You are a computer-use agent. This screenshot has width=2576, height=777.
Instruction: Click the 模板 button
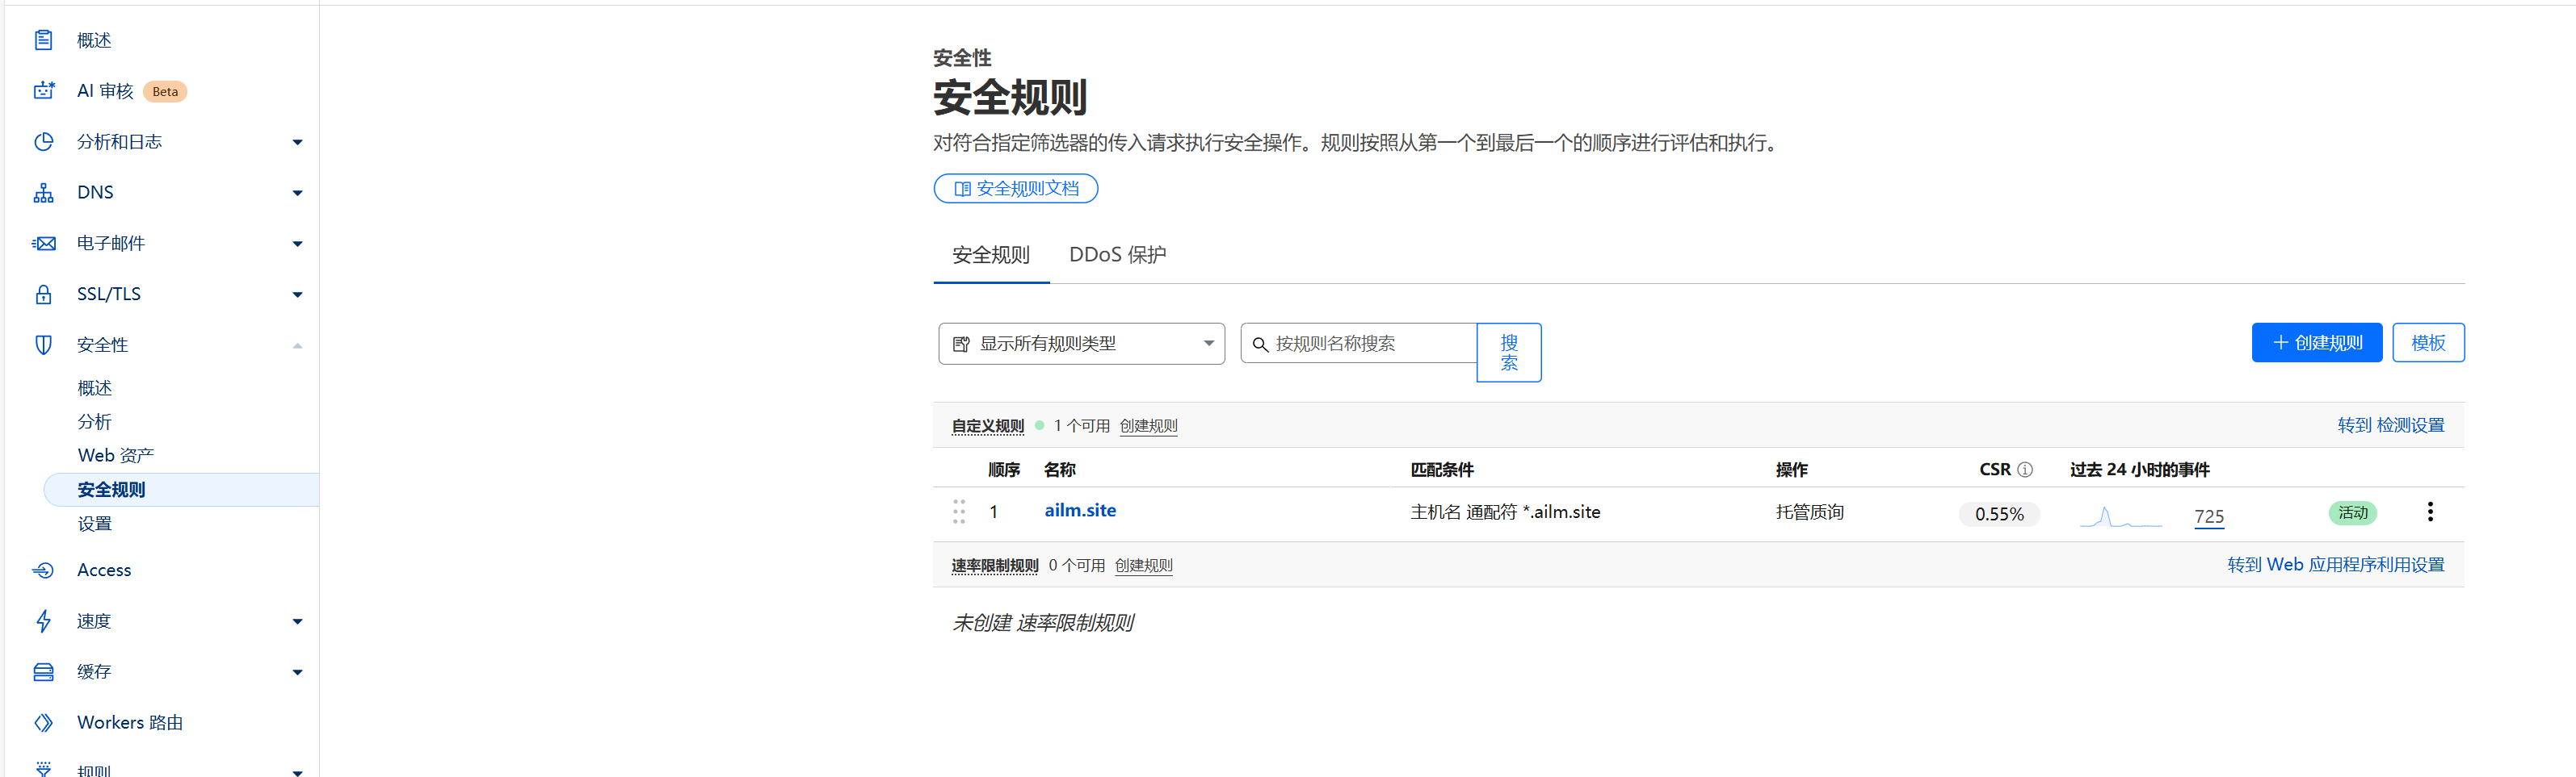pyautogui.click(x=2427, y=343)
